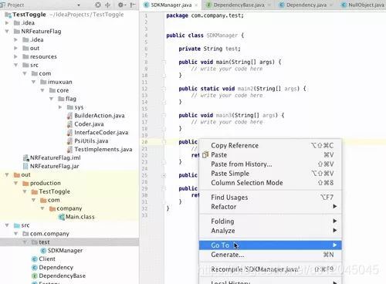Click the BuilderAction.java file icon
This screenshot has width=386, height=284.
pos(69,116)
